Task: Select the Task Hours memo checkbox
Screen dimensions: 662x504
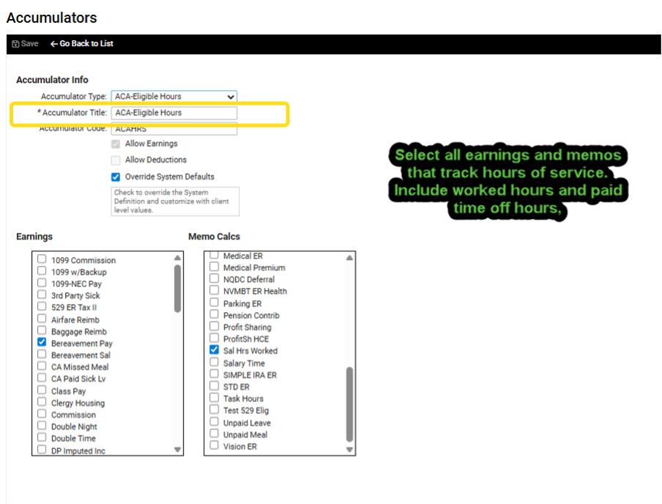Action: (x=215, y=399)
